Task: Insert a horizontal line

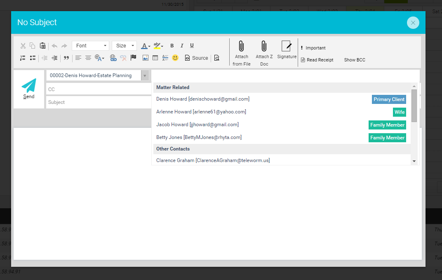Action: pyautogui.click(x=165, y=58)
